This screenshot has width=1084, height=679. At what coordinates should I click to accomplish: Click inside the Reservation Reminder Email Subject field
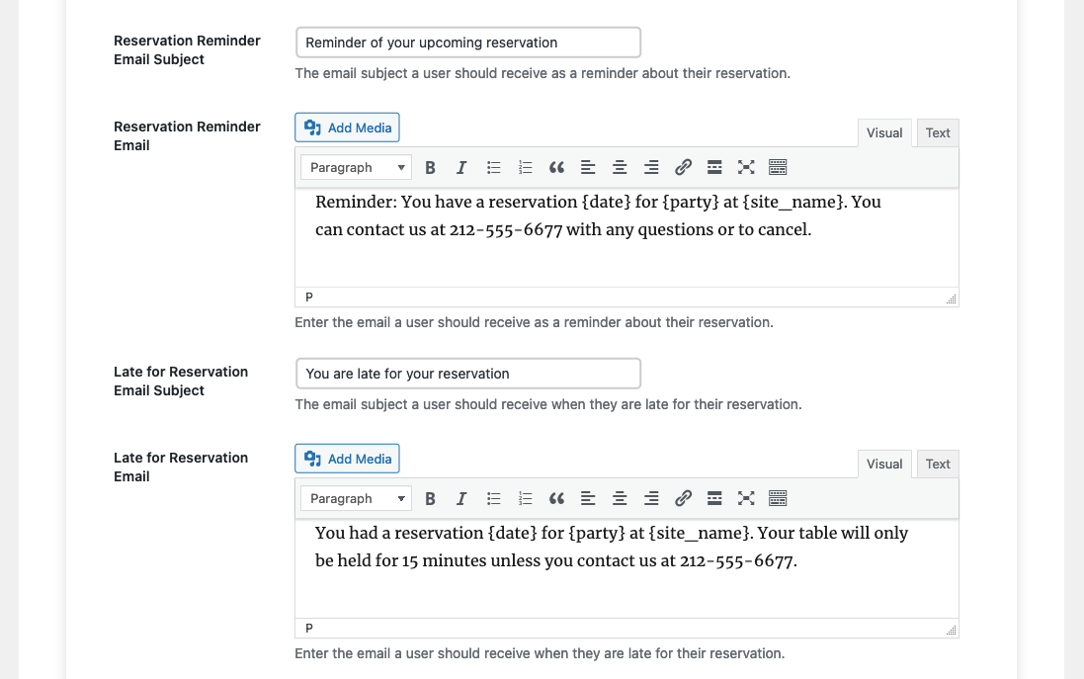467,42
